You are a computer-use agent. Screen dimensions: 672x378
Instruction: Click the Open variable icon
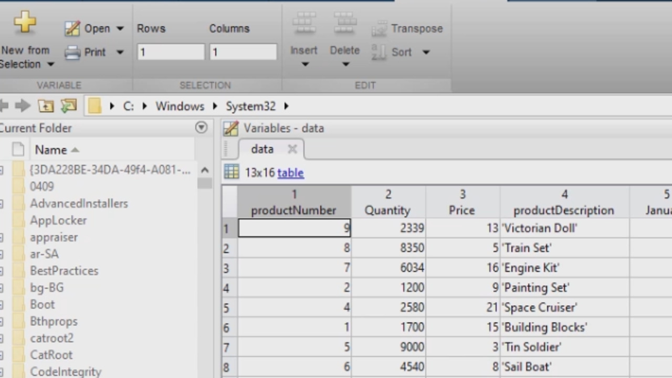point(72,28)
